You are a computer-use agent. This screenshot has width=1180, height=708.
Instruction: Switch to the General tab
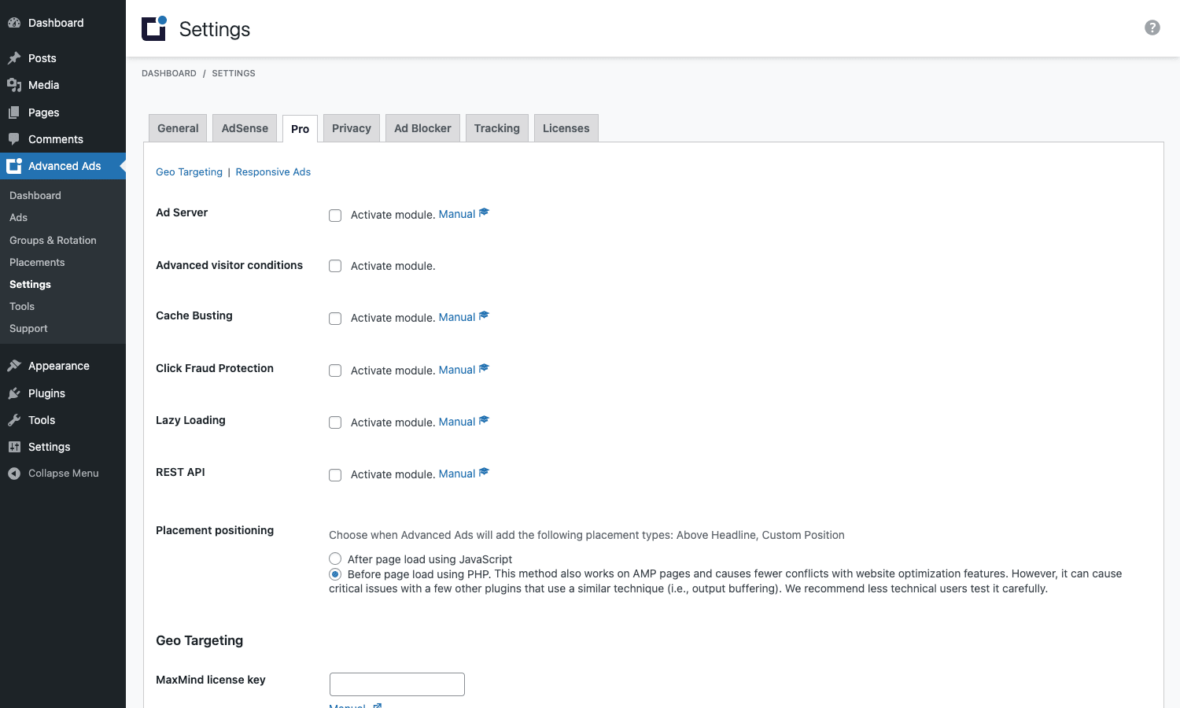click(178, 128)
